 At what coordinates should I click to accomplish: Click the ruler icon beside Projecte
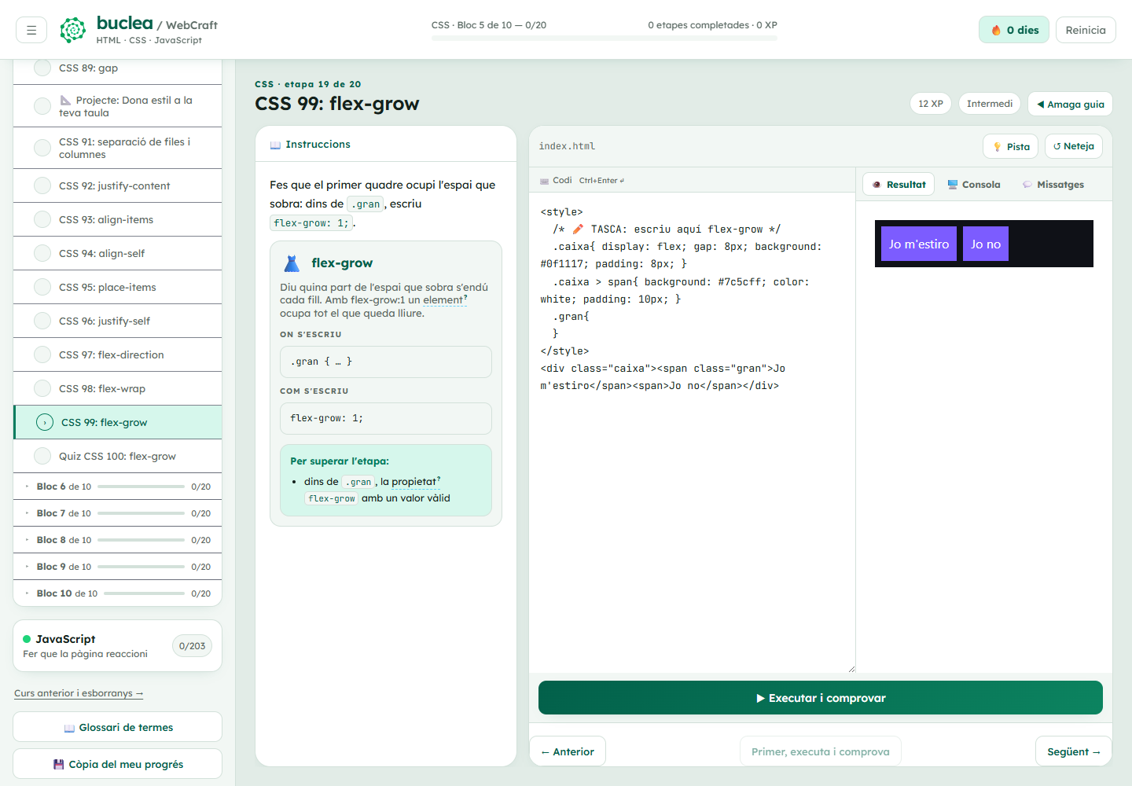[x=65, y=100]
